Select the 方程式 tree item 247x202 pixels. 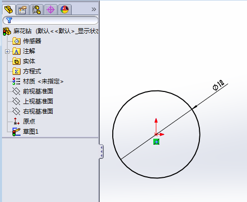coord(32,71)
